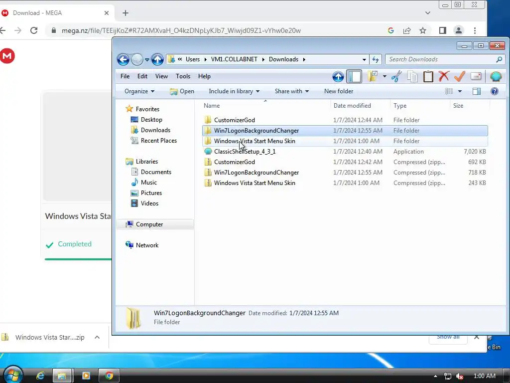
Task: Open Classic Explorer settings shell icon
Action: (496, 76)
